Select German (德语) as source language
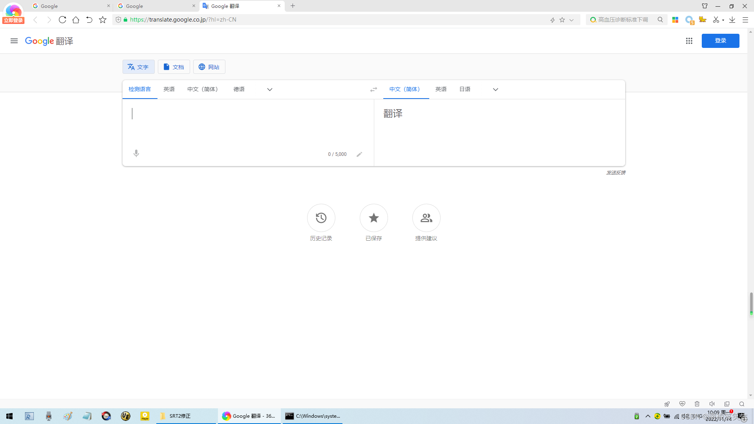The width and height of the screenshot is (754, 424). (x=239, y=90)
